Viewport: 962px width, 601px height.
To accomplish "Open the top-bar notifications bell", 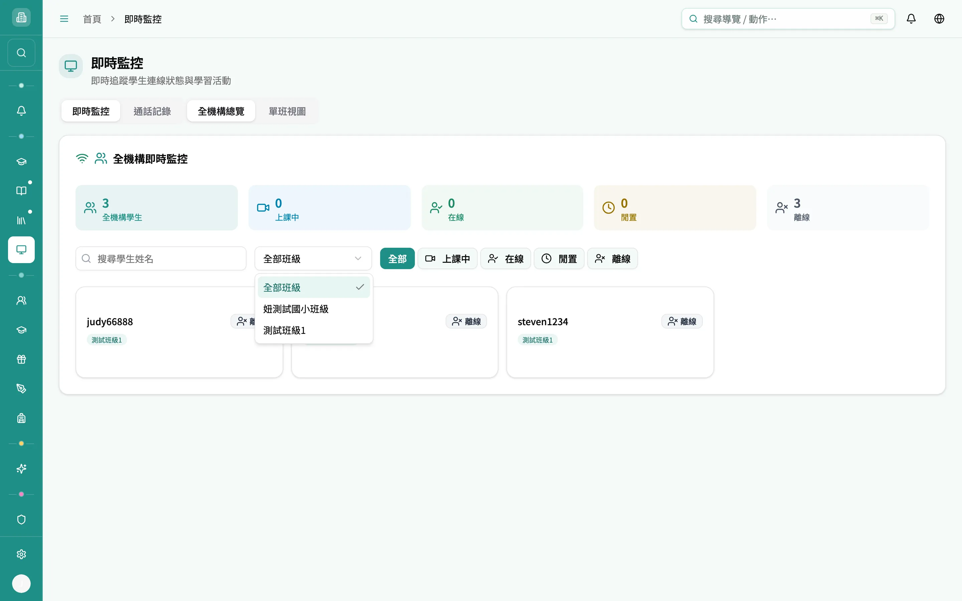I will tap(911, 19).
